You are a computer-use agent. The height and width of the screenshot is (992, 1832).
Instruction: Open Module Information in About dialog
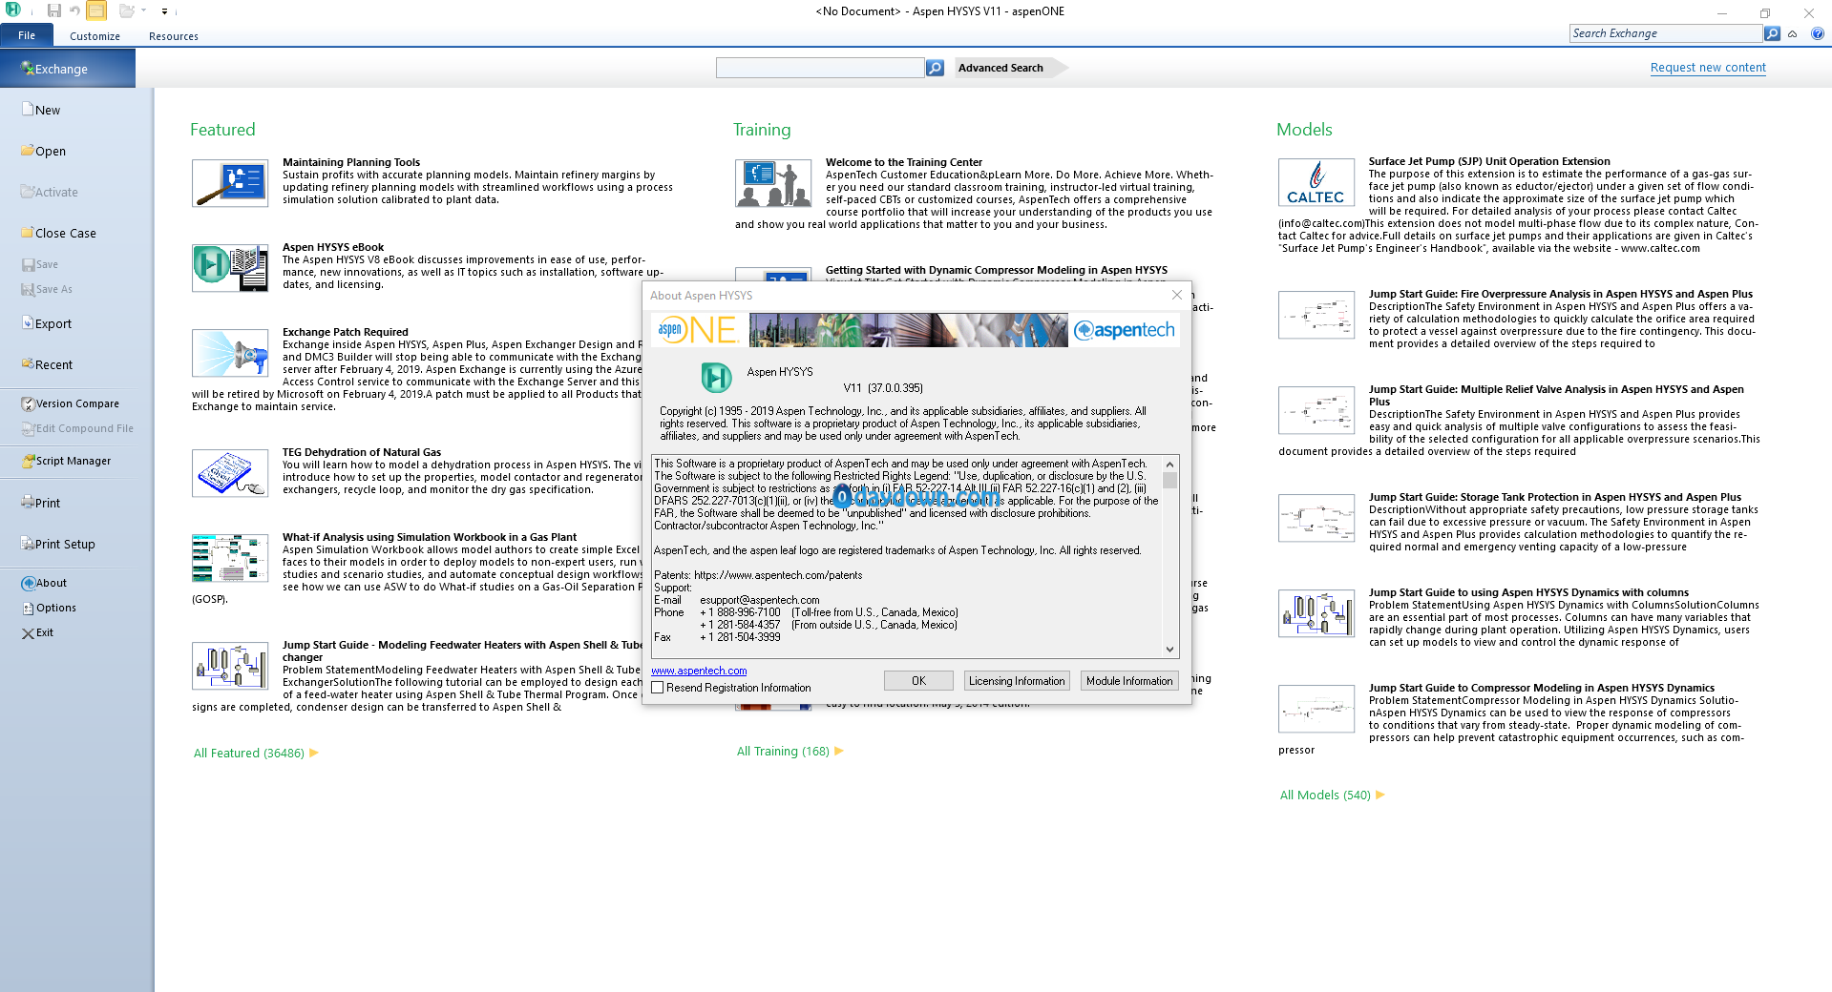1129,680
